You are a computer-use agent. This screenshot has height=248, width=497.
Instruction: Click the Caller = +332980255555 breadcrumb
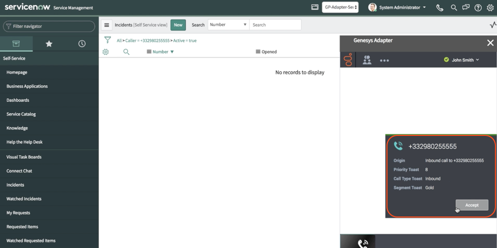point(147,41)
